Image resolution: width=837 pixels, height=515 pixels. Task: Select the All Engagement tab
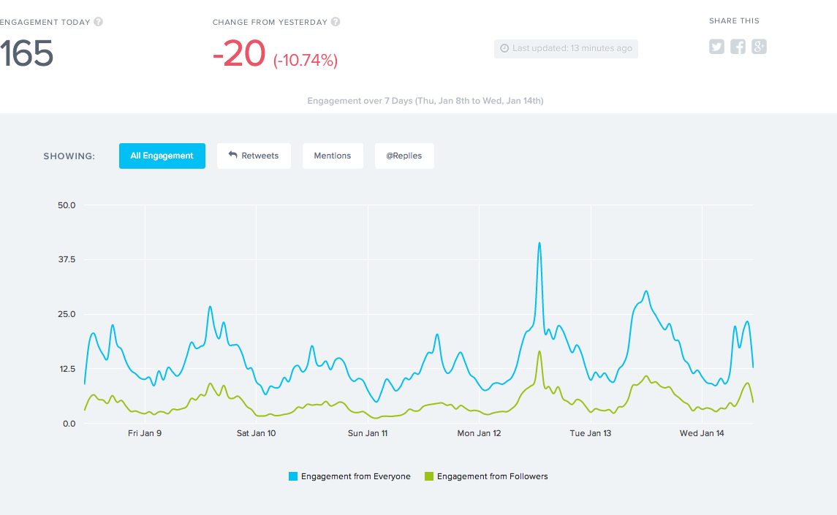pos(162,156)
